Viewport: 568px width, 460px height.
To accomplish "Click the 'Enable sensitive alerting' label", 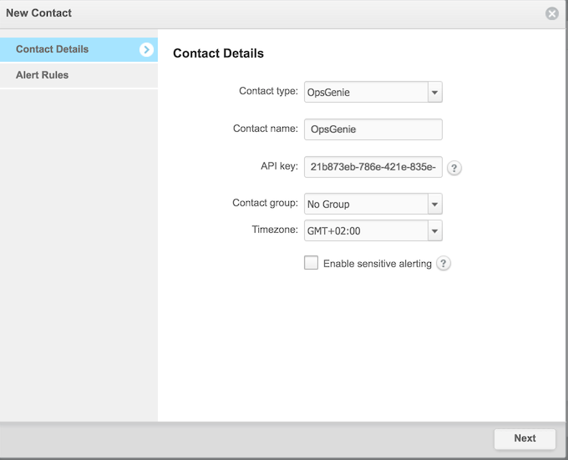I will click(377, 264).
